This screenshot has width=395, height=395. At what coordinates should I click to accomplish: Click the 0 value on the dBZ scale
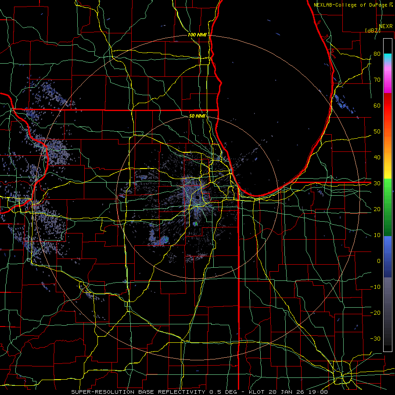379,261
